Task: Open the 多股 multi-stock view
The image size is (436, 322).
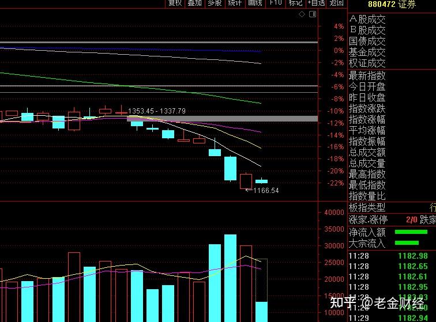Action: (x=215, y=3)
